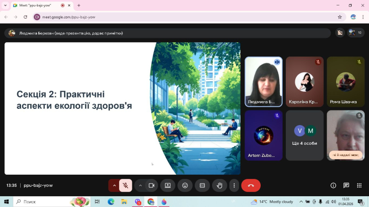Expand audio settings arrow beside microphone
This screenshot has width=369, height=207.
pos(114,185)
